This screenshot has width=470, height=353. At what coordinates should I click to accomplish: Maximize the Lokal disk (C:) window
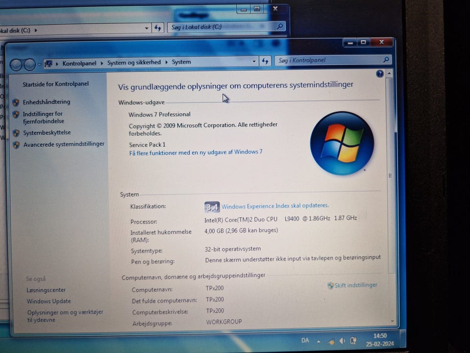pos(257,9)
